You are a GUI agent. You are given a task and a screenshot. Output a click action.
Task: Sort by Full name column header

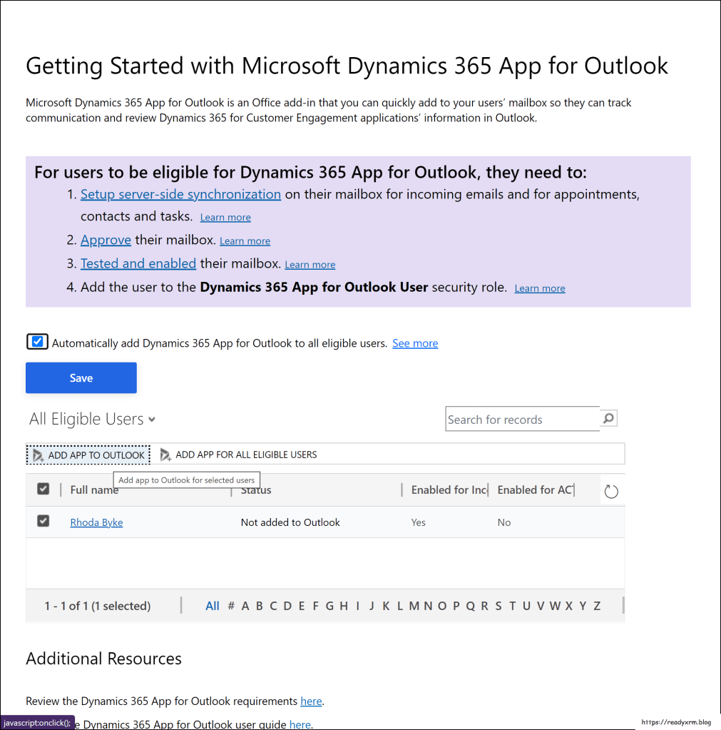click(x=94, y=490)
